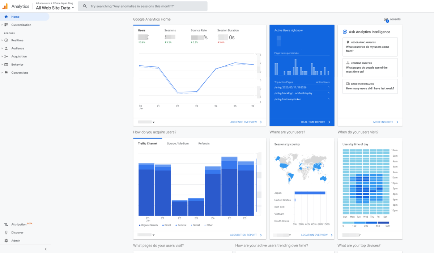434x253 pixels.
Task: Click the Google Analytics logo icon
Action: click(x=5, y=6)
